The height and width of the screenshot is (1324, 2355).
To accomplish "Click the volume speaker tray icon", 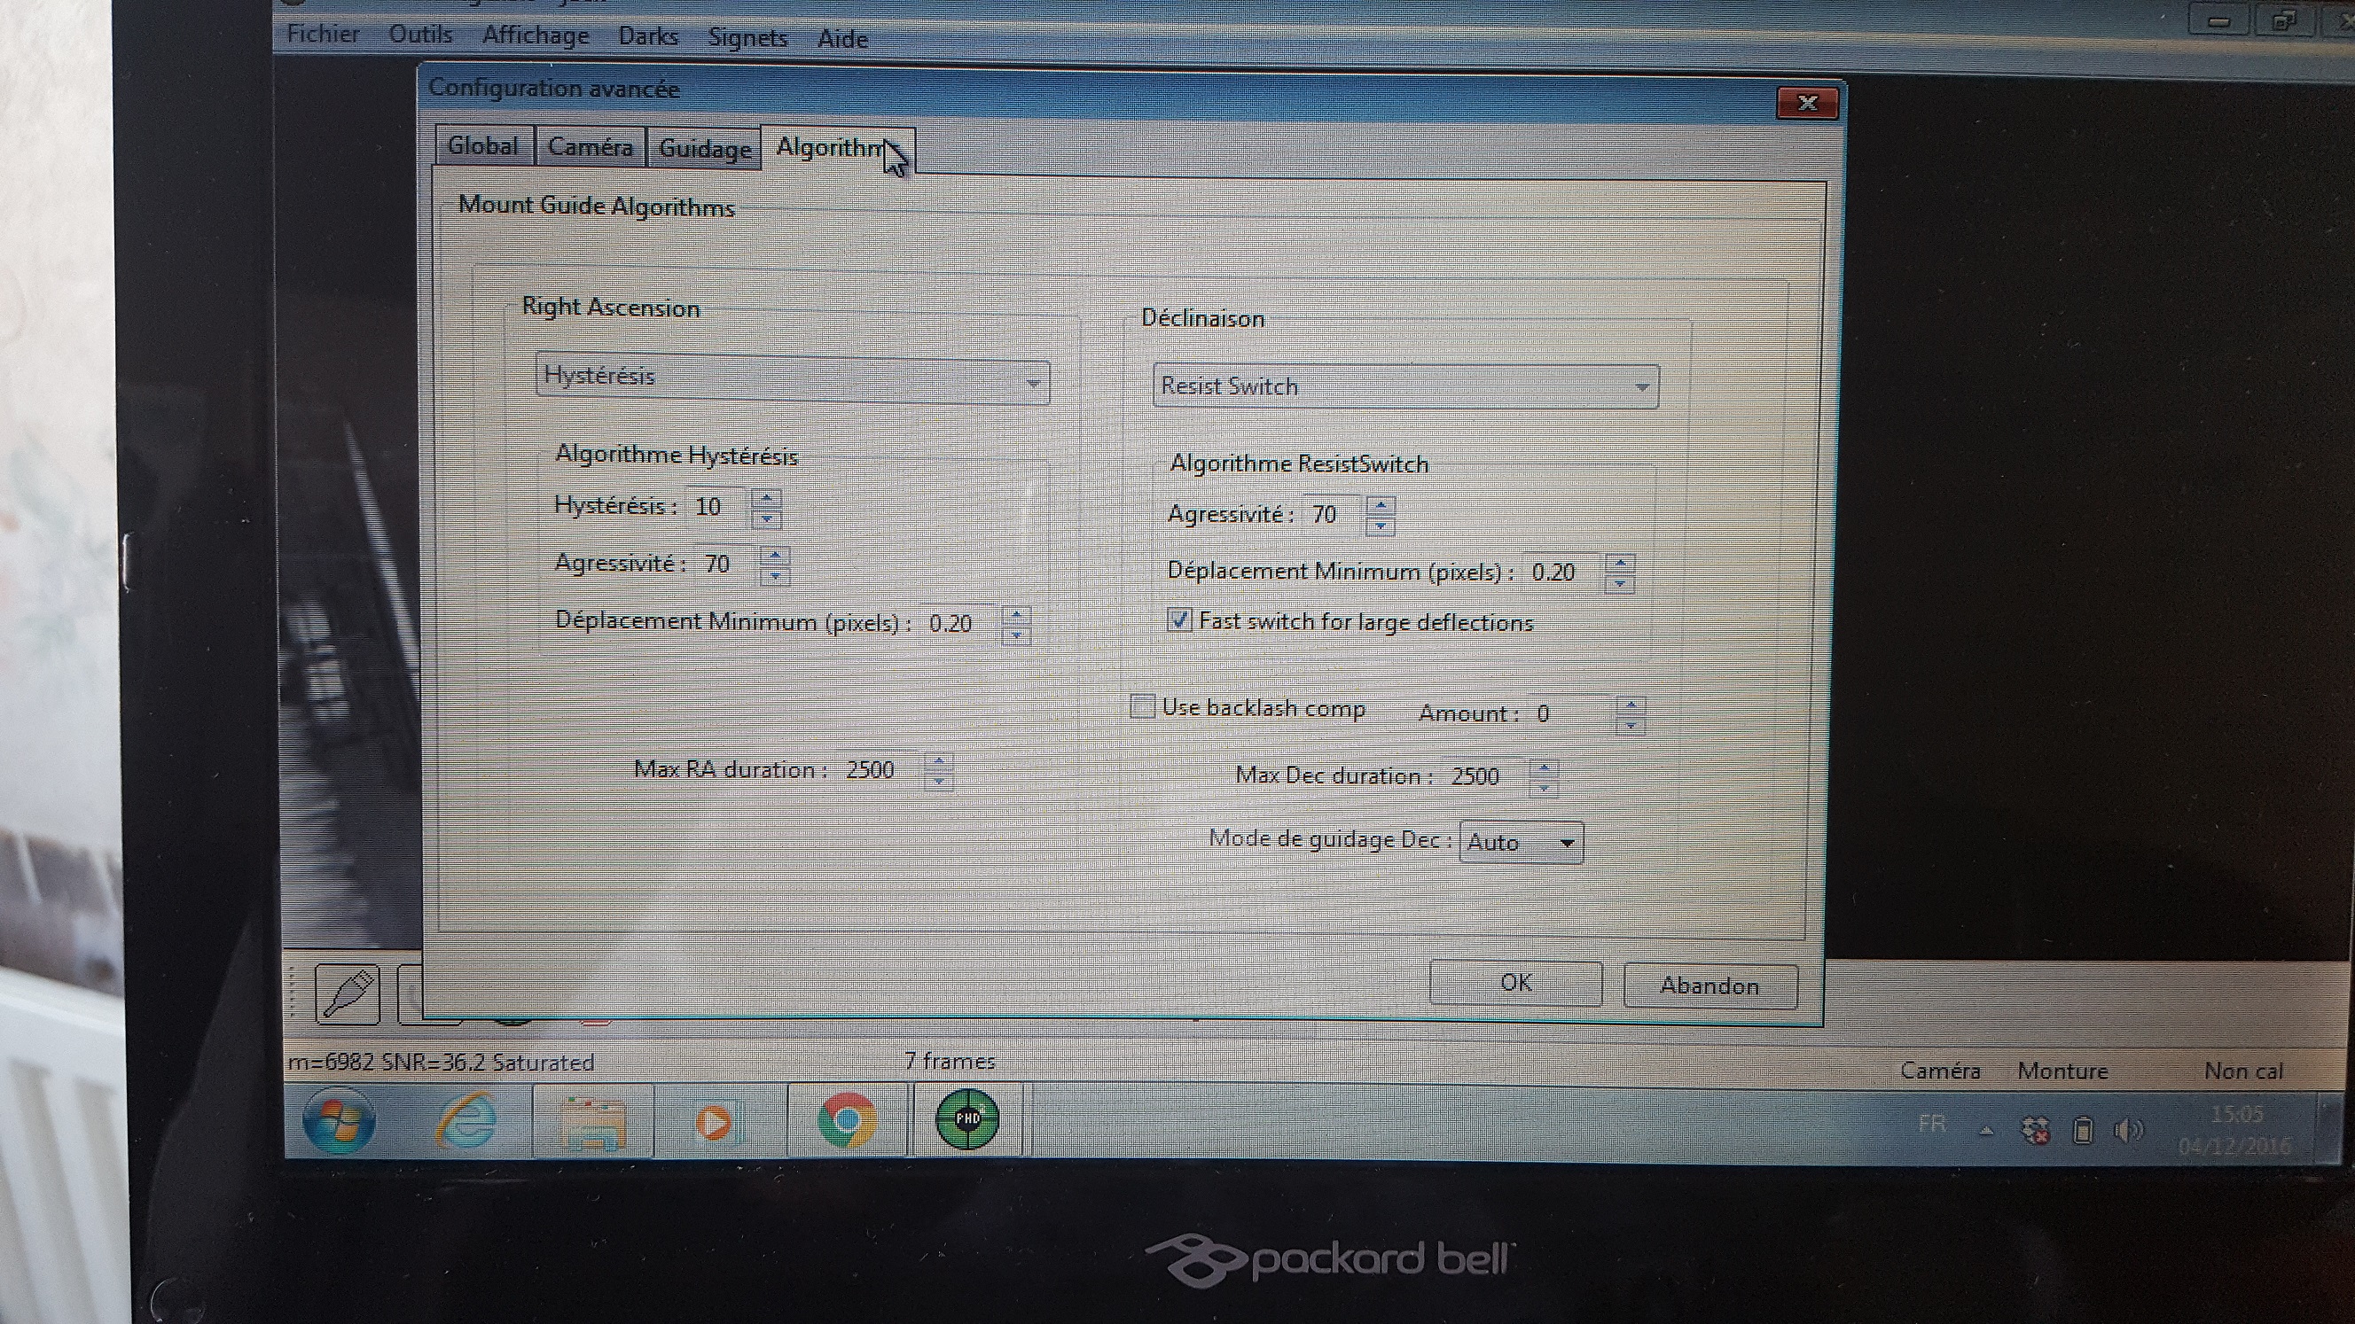I will (2126, 1130).
